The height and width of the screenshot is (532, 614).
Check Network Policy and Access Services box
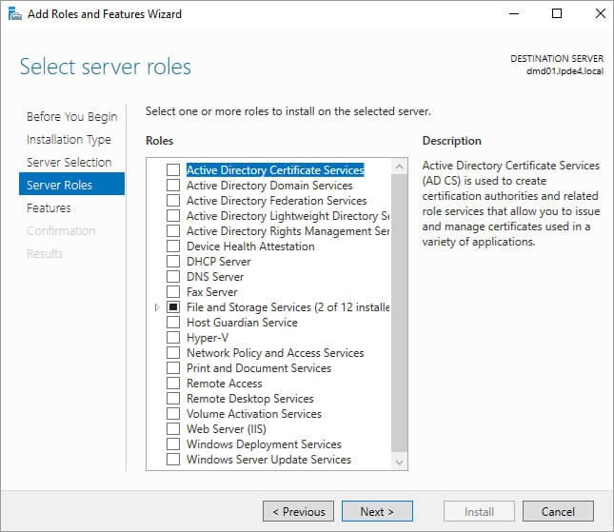(173, 353)
